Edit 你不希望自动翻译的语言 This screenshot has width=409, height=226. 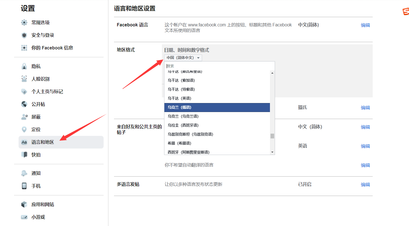365,165
